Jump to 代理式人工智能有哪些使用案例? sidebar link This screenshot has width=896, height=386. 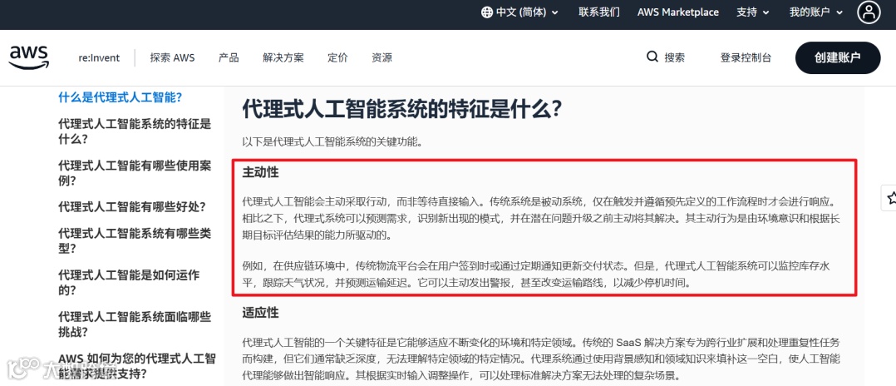135,173
